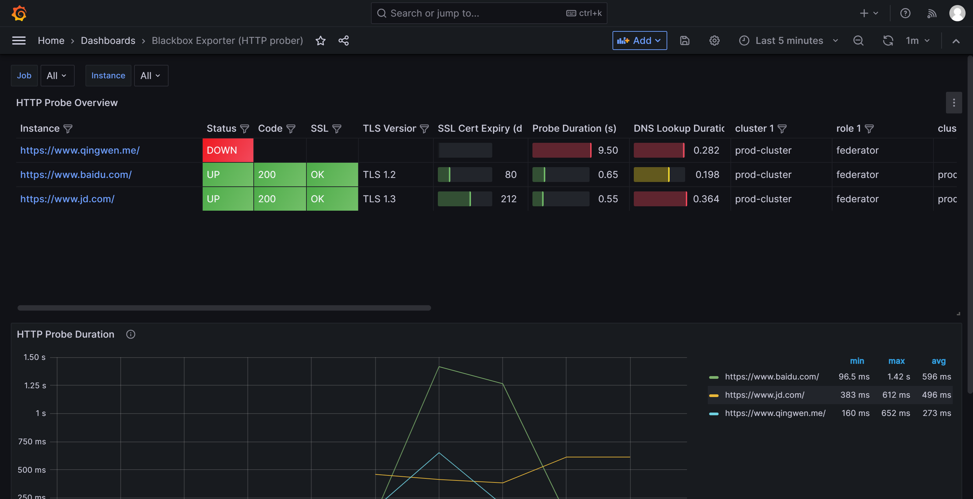Viewport: 973px width, 499px height.
Task: Zoom out the time range
Action: pyautogui.click(x=858, y=41)
